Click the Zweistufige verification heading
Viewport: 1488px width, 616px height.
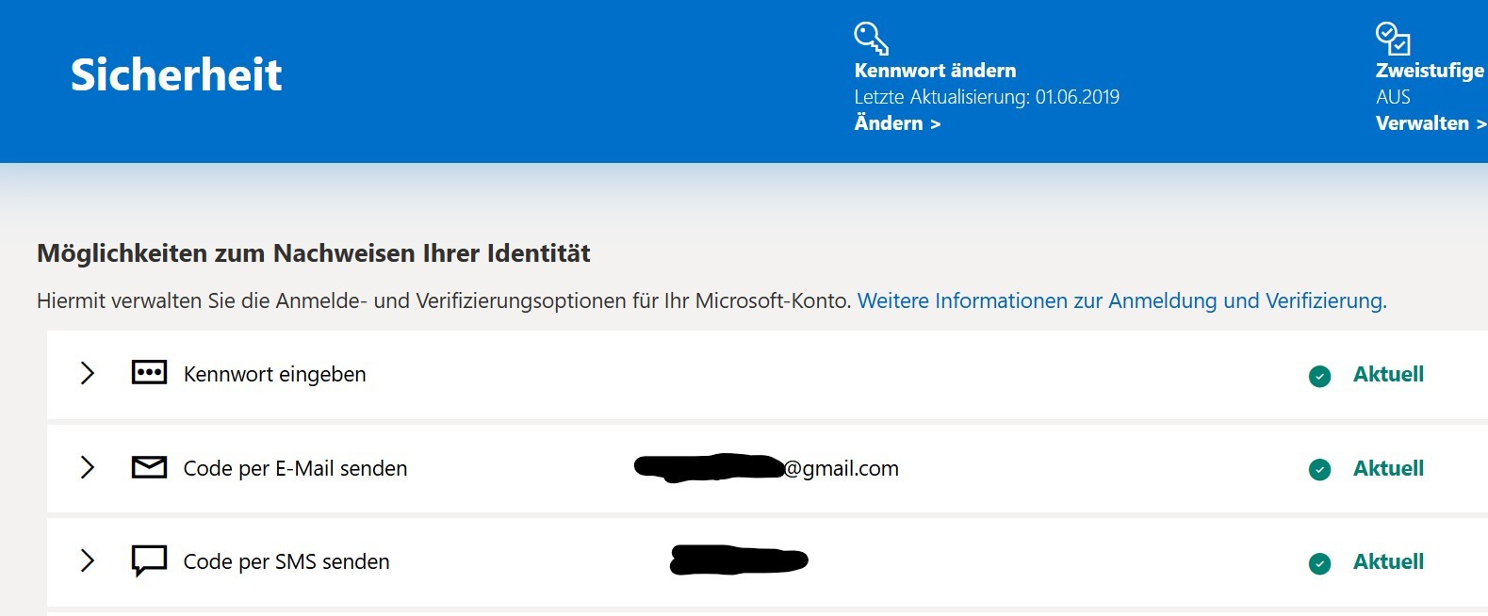click(x=1429, y=71)
